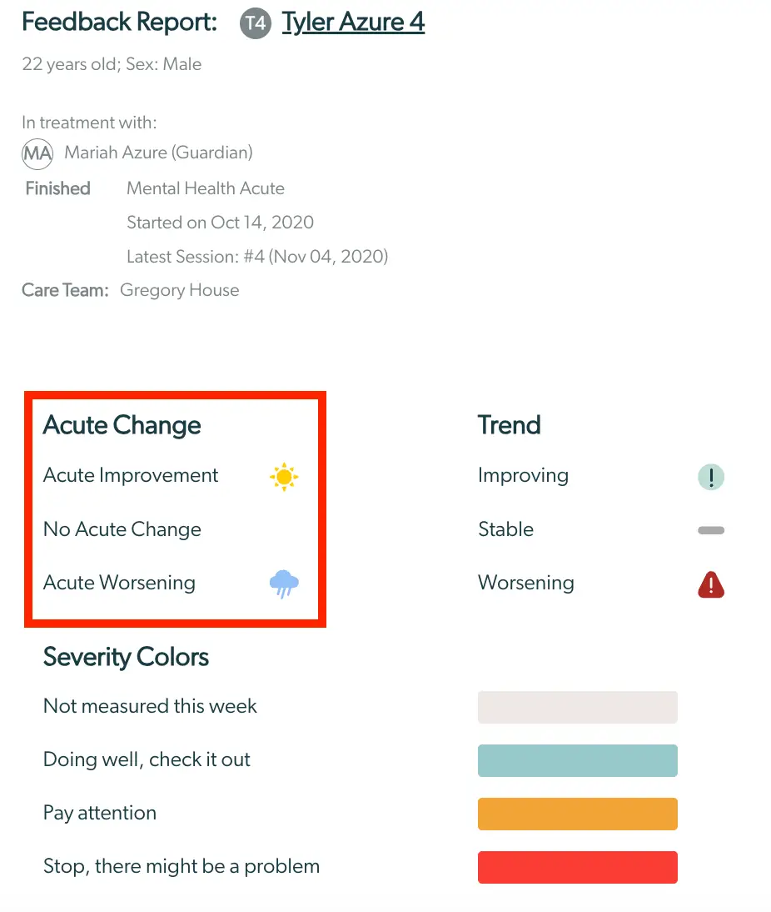This screenshot has height=912, width=771.
Task: Collapse the Severity Colors legend
Action: (x=126, y=658)
